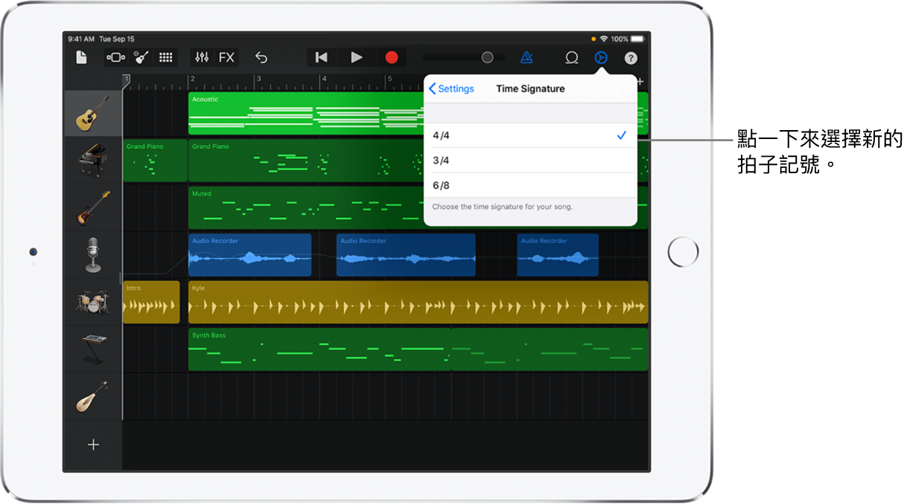The height and width of the screenshot is (504, 907).
Task: Open the Track Controls mixer icon
Action: tap(201, 57)
